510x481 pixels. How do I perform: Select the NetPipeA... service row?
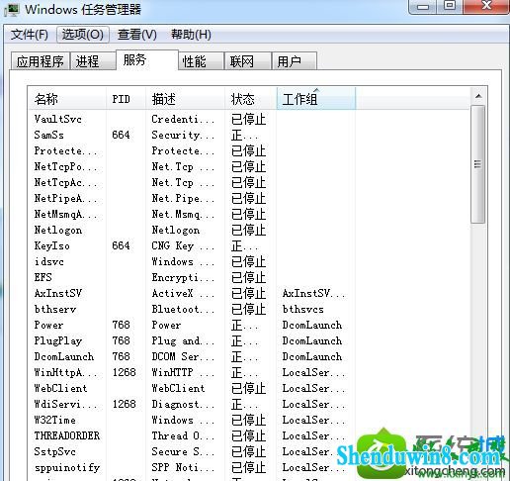pos(249,198)
